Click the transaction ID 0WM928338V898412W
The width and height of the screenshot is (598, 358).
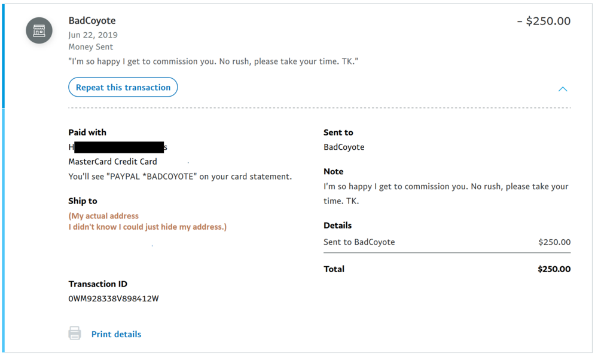point(114,299)
